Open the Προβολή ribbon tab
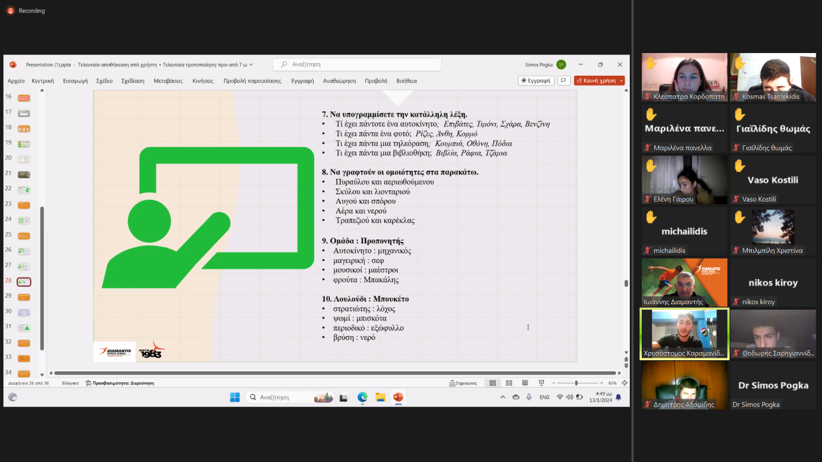 click(376, 81)
